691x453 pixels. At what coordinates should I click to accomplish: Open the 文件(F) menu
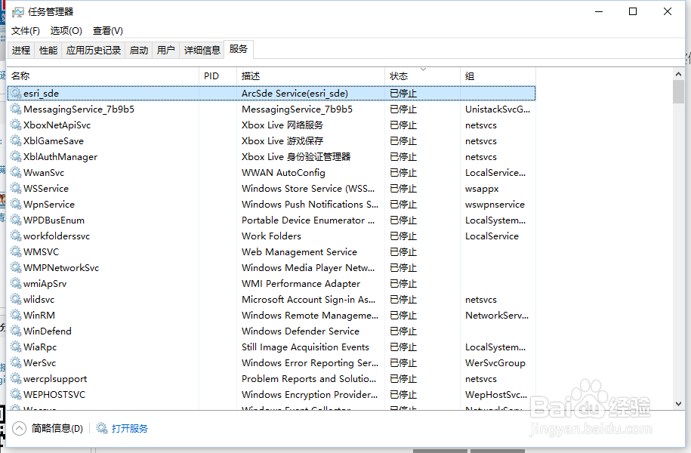coord(25,31)
